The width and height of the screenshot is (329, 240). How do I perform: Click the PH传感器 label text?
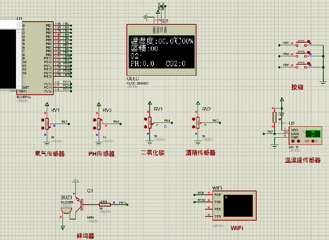tap(101, 154)
